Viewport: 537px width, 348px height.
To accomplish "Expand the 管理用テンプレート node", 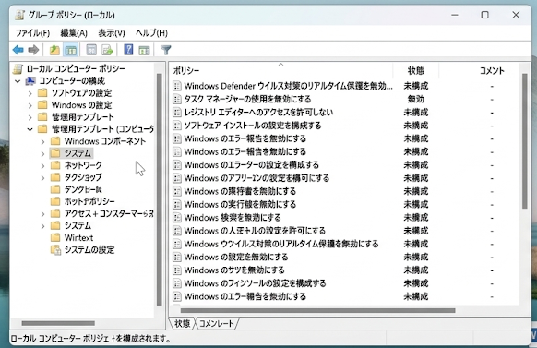I will click(30, 117).
